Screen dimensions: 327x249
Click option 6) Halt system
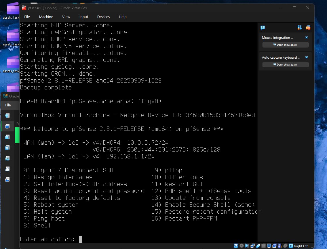[x=47, y=212]
